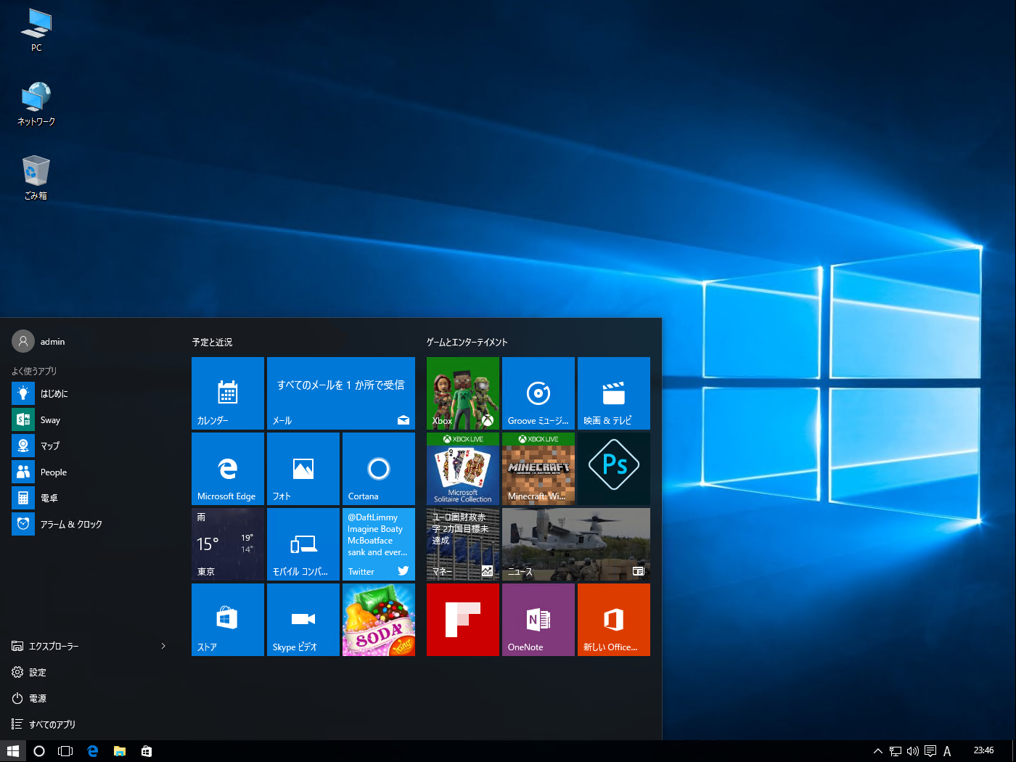Show hidden icons in the system tray

click(877, 750)
